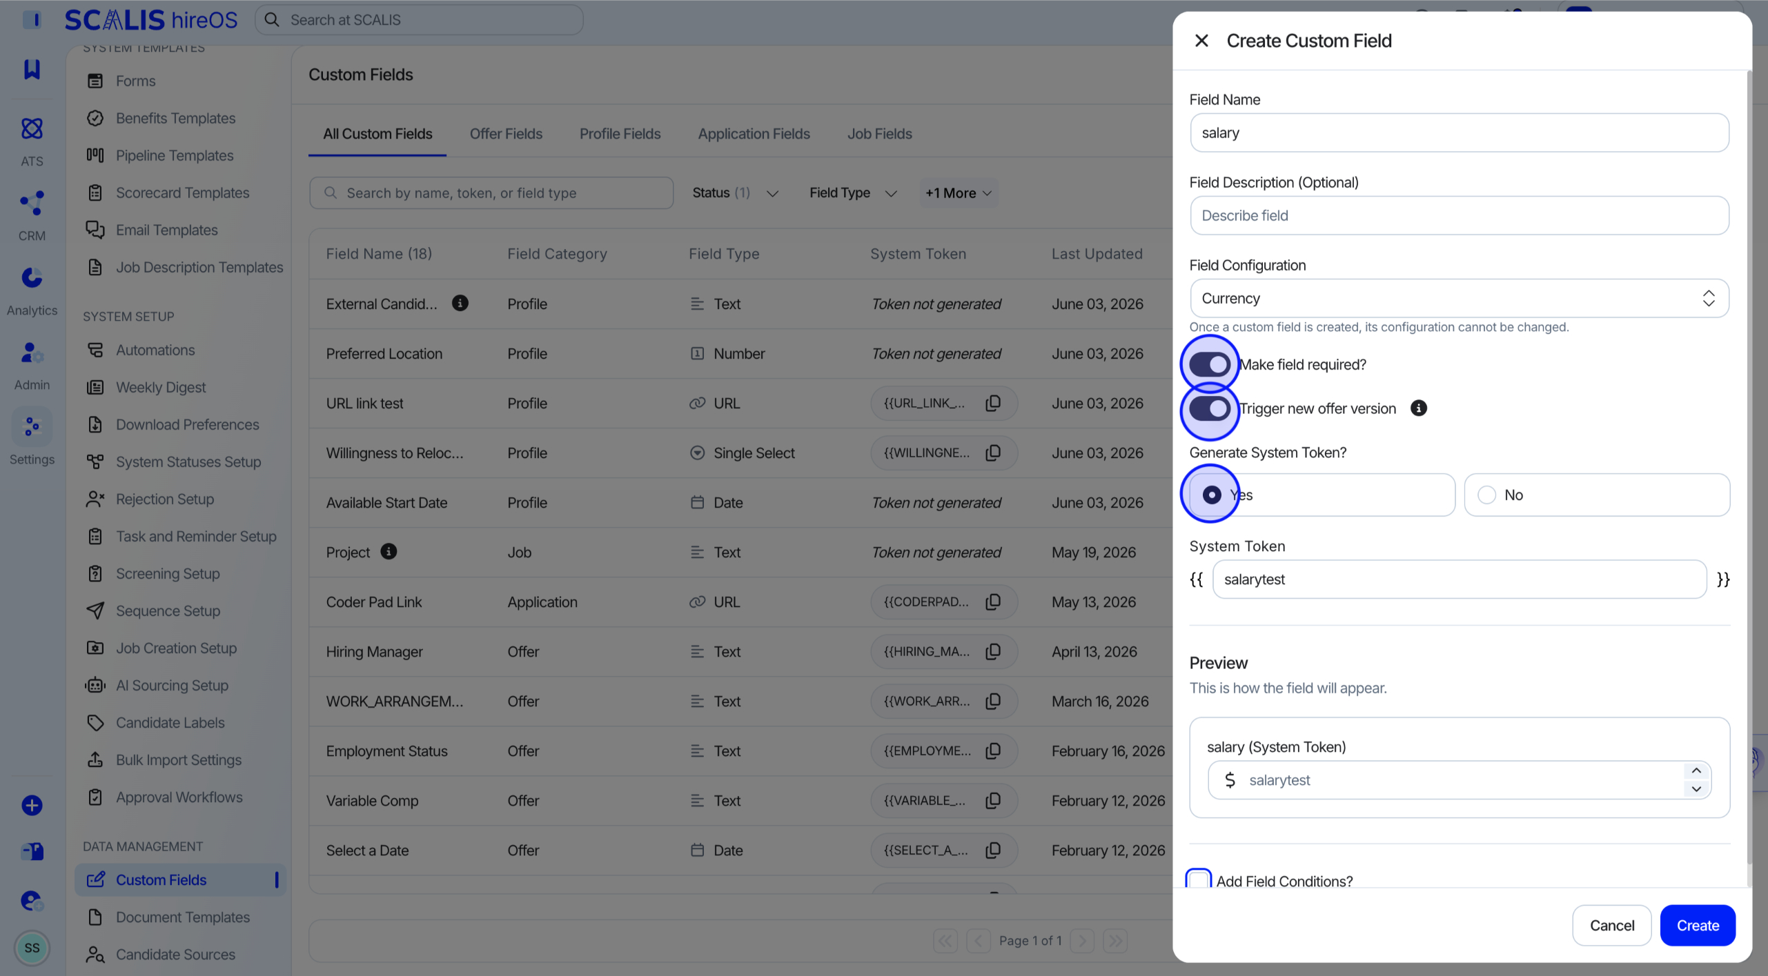Copy the URL_LINK system token
The width and height of the screenshot is (1768, 976).
tap(993, 403)
